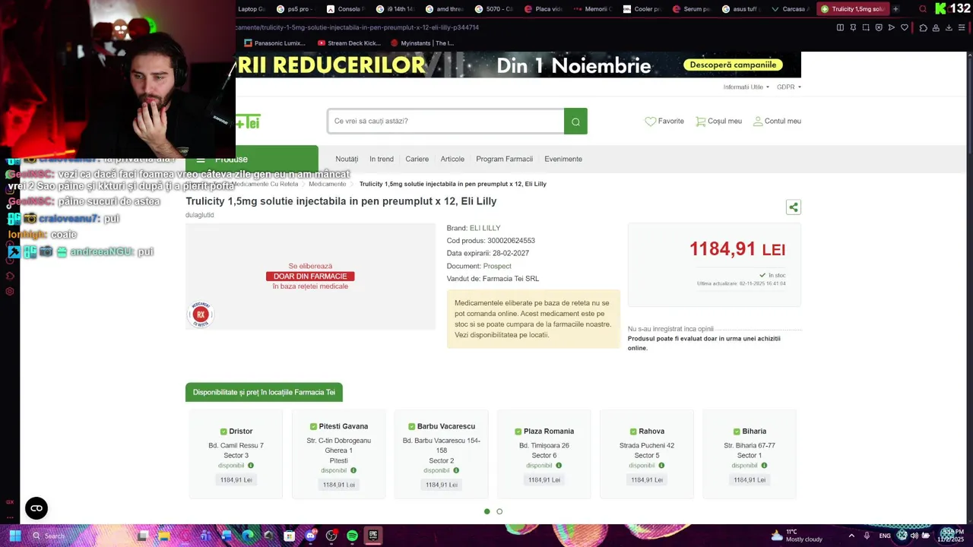The height and width of the screenshot is (547, 973).
Task: Click the green check beside Dristor
Action: pyautogui.click(x=223, y=432)
